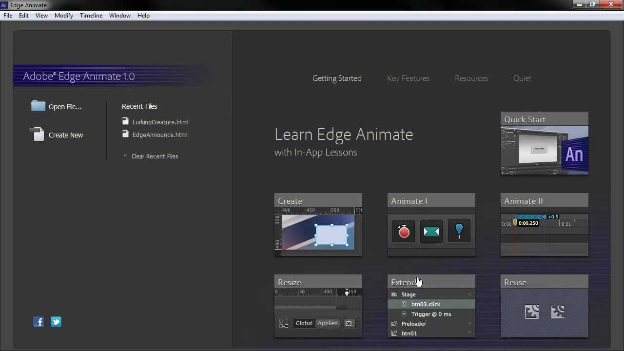Click the Open File... label
The height and width of the screenshot is (351, 624).
point(65,107)
